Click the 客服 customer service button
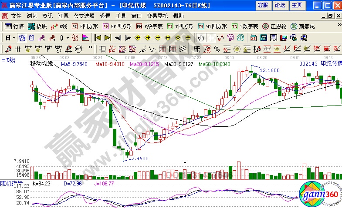The height and width of the screenshot is (208, 342). (262, 5)
